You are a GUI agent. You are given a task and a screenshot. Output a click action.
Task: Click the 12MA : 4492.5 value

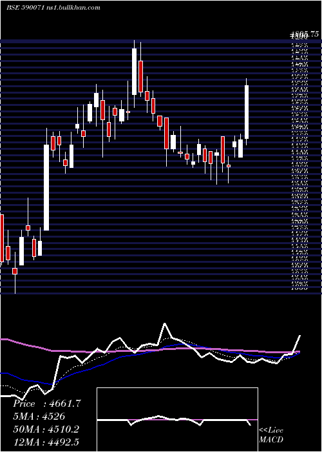[46, 442]
